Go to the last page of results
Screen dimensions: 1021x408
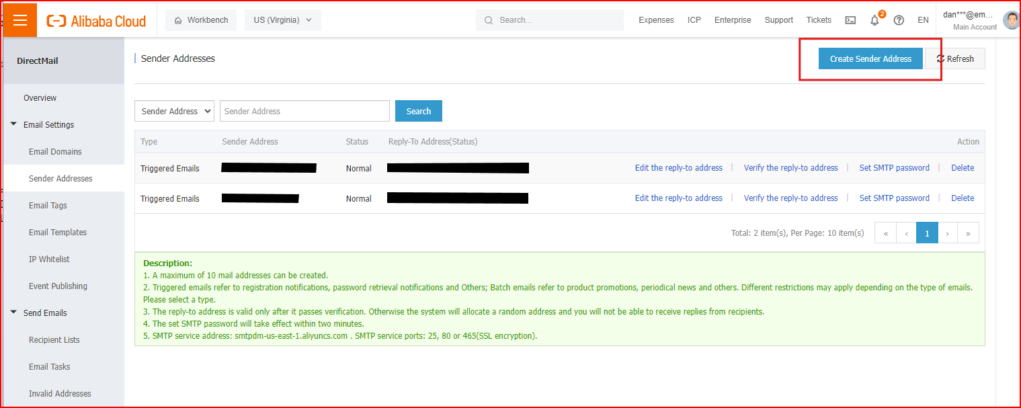pyautogui.click(x=968, y=233)
